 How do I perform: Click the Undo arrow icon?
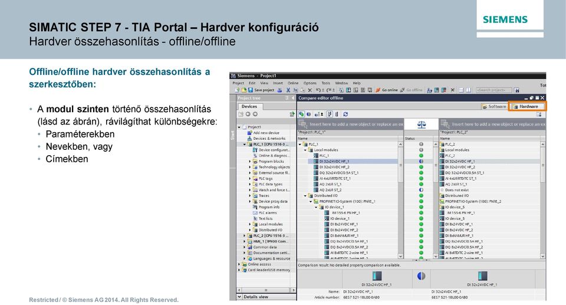point(318,90)
